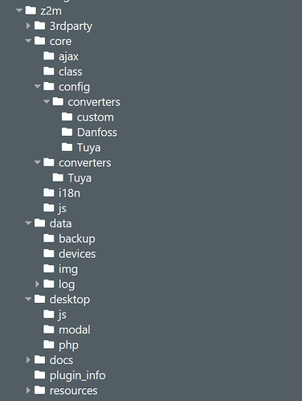Click the Danfoss folder icon

tap(67, 132)
